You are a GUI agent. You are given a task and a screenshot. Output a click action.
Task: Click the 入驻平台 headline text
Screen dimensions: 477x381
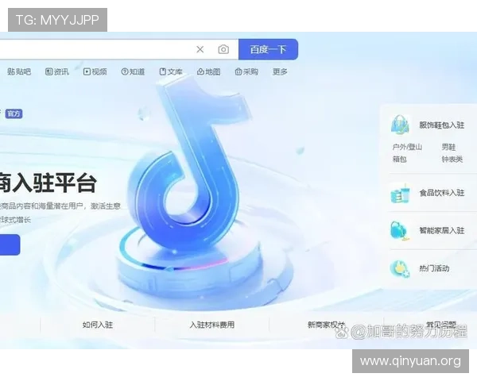pos(54,183)
